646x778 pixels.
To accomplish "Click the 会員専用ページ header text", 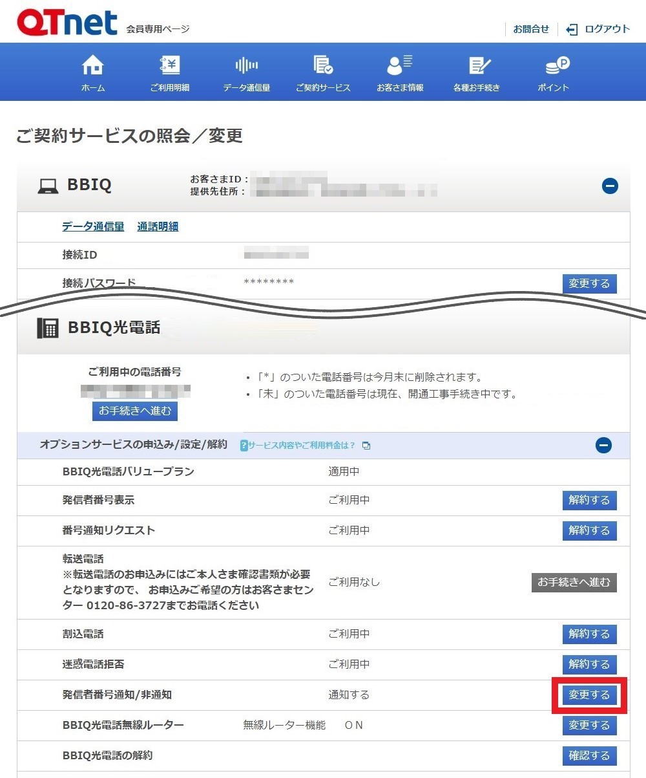I will pyautogui.click(x=158, y=30).
